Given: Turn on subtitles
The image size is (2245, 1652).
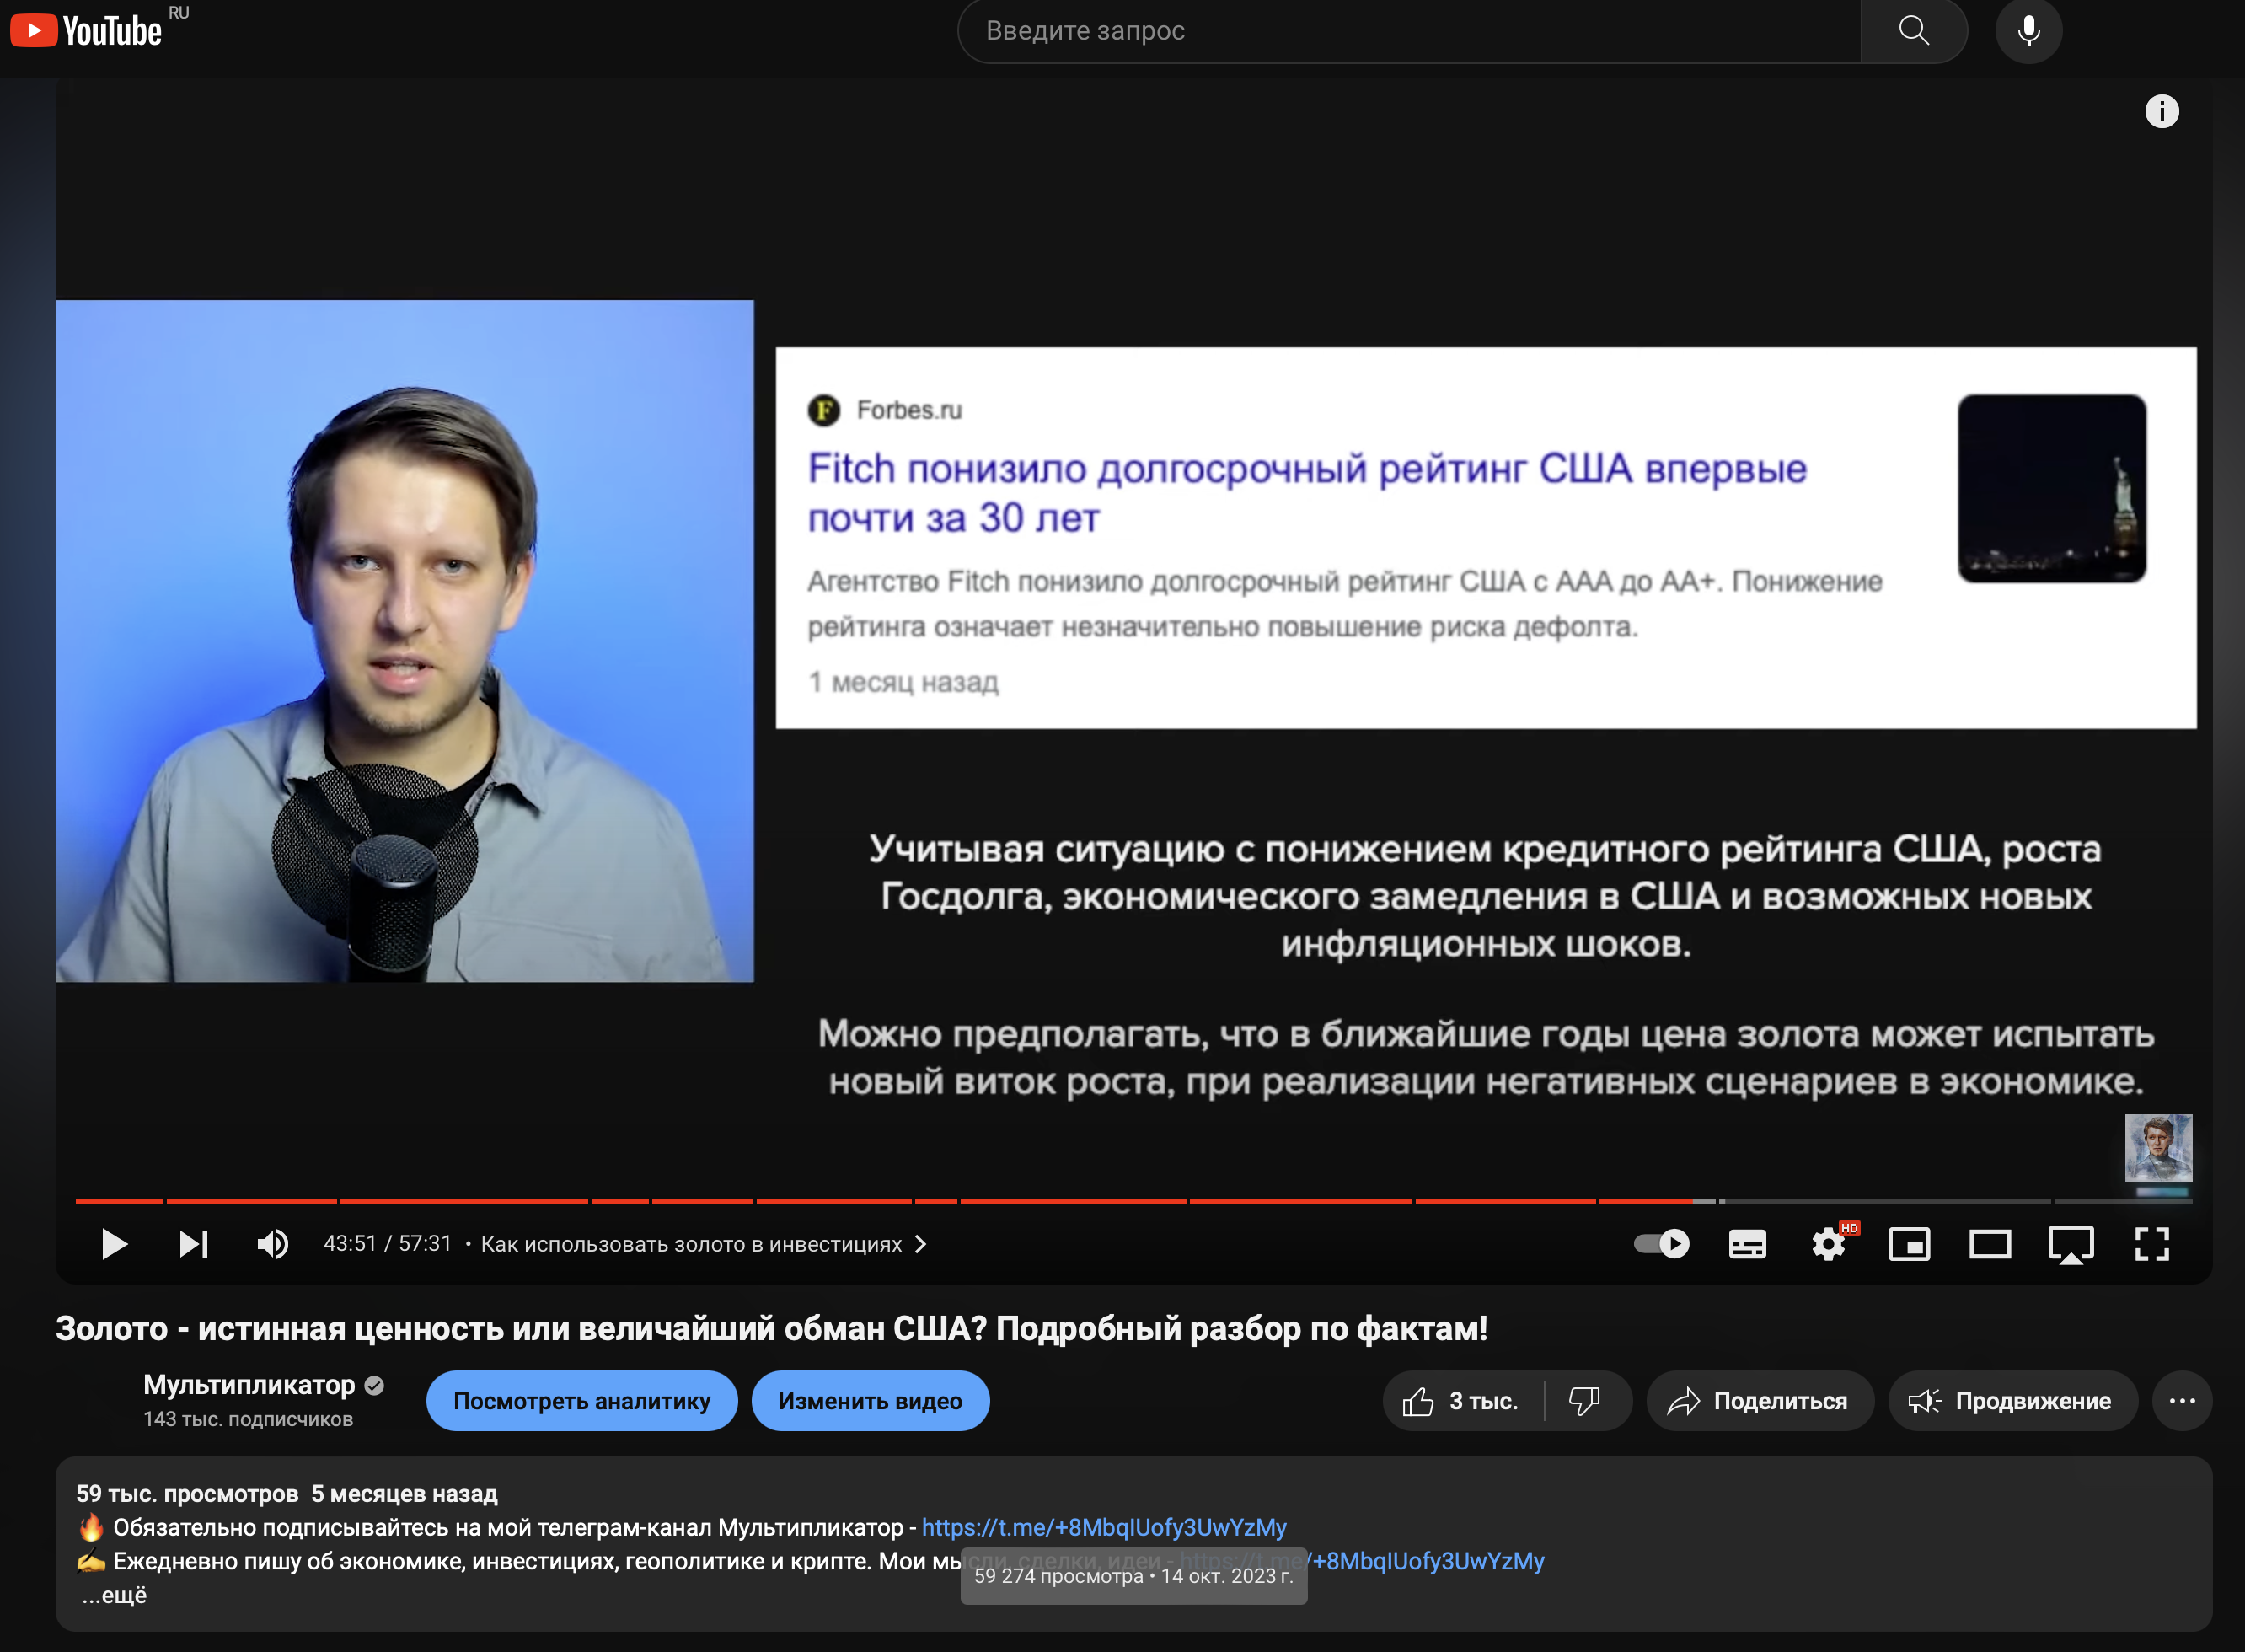Looking at the screenshot, I should pos(1747,1244).
